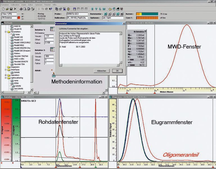Click toolbar icon left of the MSC icon
This screenshot has width=216, height=169.
[60, 9]
